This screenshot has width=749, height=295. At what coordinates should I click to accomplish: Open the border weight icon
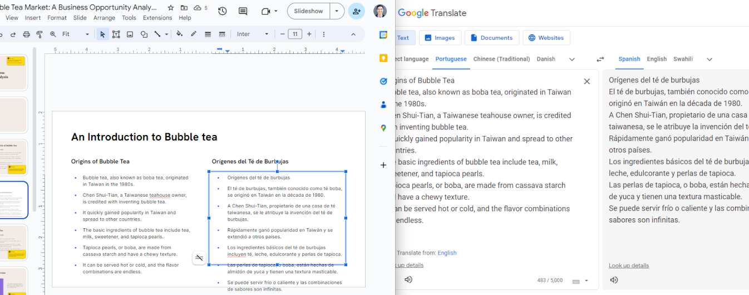(208, 34)
